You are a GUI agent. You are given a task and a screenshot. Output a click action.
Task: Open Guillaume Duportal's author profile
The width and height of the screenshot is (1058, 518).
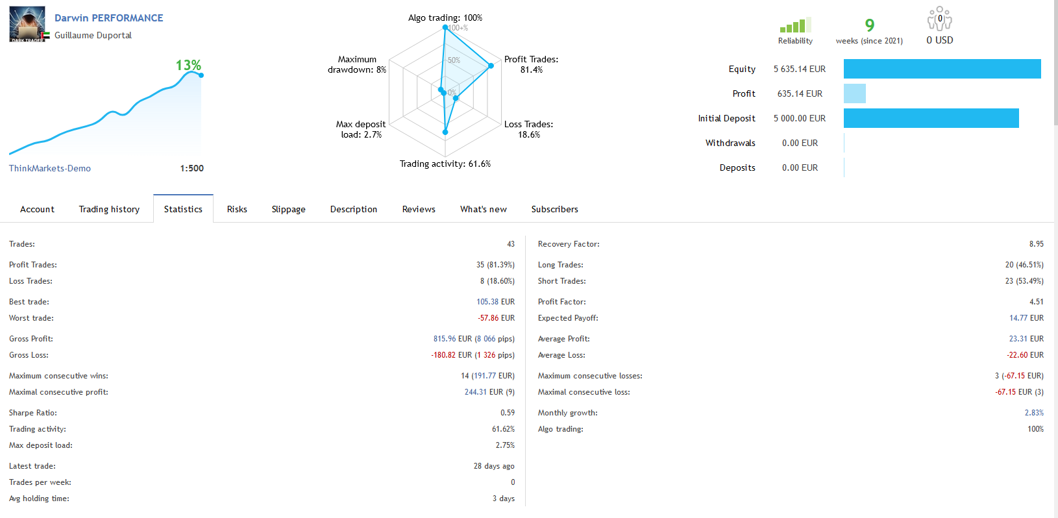[x=93, y=36]
